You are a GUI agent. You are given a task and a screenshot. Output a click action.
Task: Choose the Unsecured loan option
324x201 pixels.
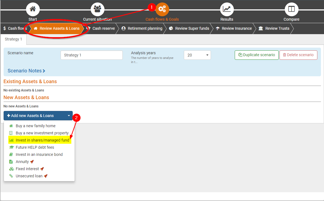click(x=29, y=176)
